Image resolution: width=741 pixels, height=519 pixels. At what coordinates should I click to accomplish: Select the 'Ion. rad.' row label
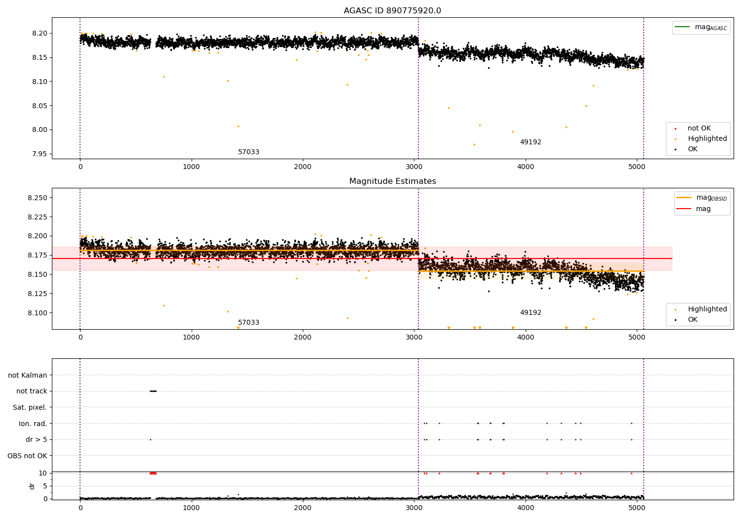pos(33,424)
